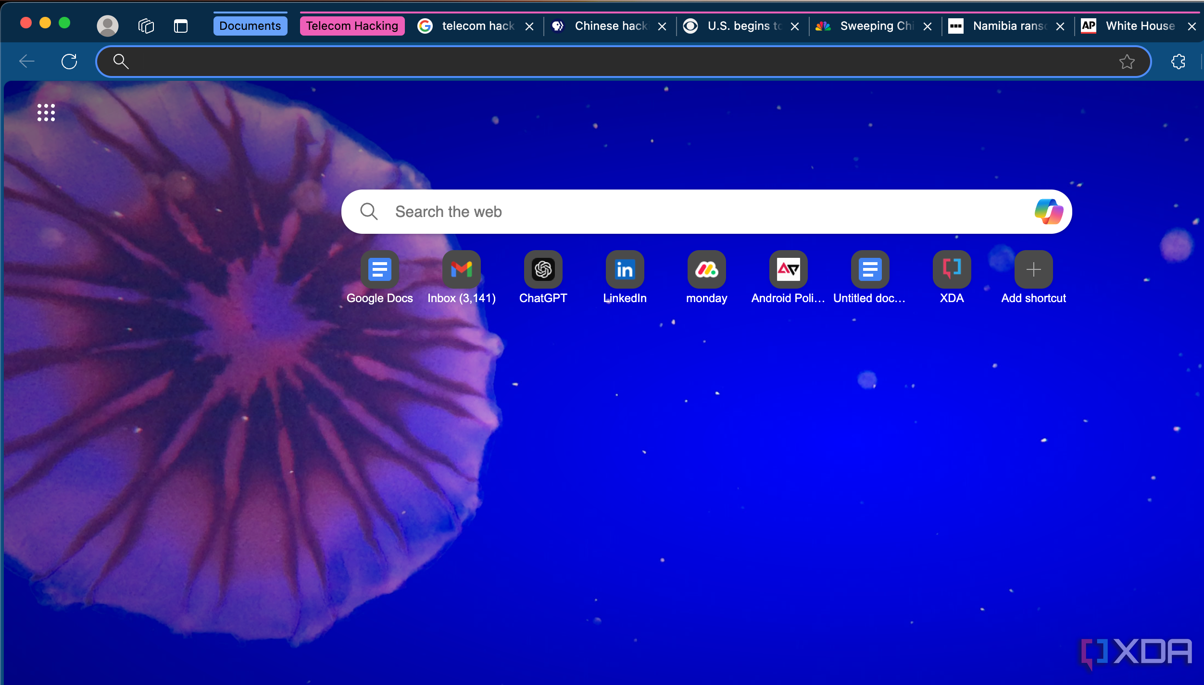The width and height of the screenshot is (1204, 685).
Task: Click the bookmark star icon
Action: point(1127,61)
